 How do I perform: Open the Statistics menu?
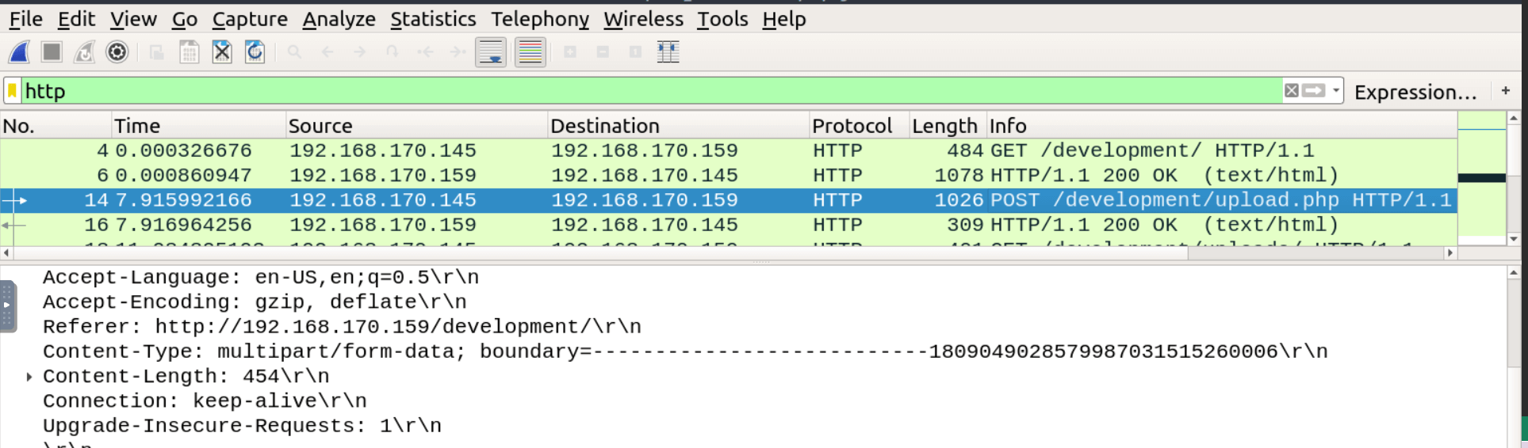(433, 19)
